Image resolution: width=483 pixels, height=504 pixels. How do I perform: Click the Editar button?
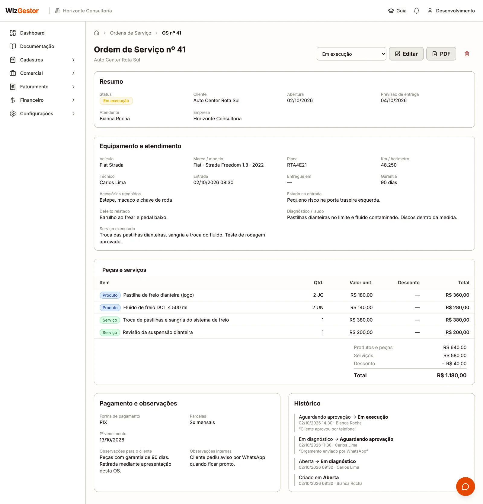pos(406,54)
